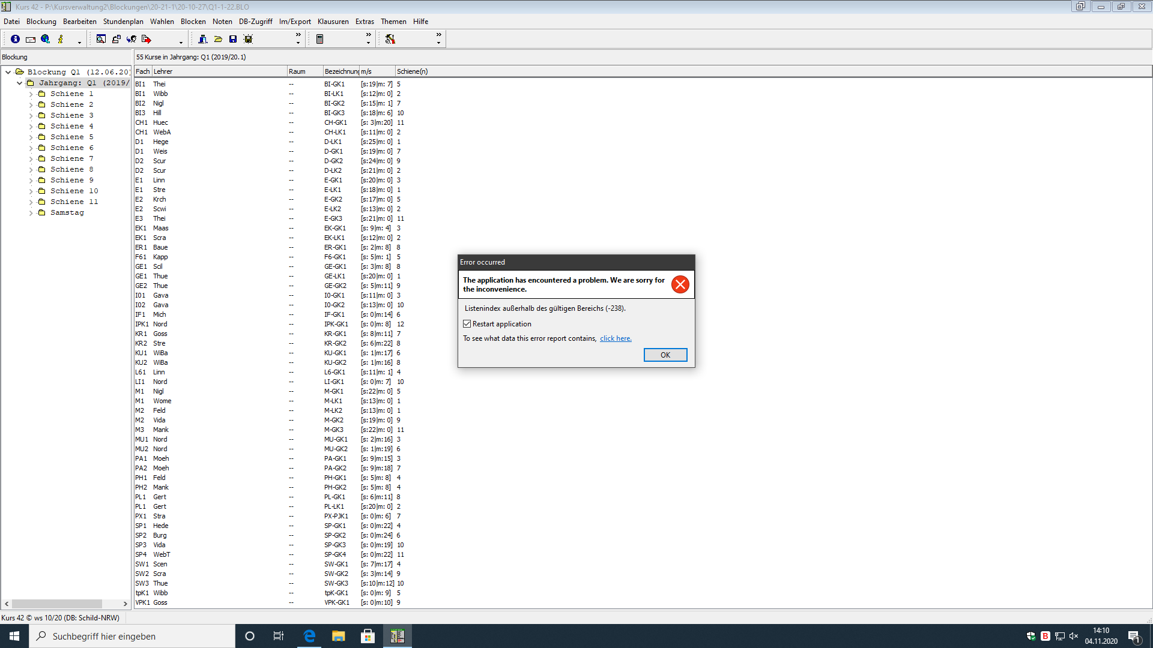Follow the 'click here' error report link
This screenshot has width=1153, height=648.
coord(616,338)
